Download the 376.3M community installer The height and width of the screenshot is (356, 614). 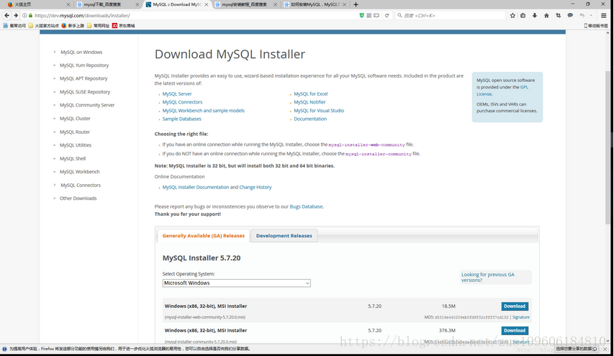(515, 330)
